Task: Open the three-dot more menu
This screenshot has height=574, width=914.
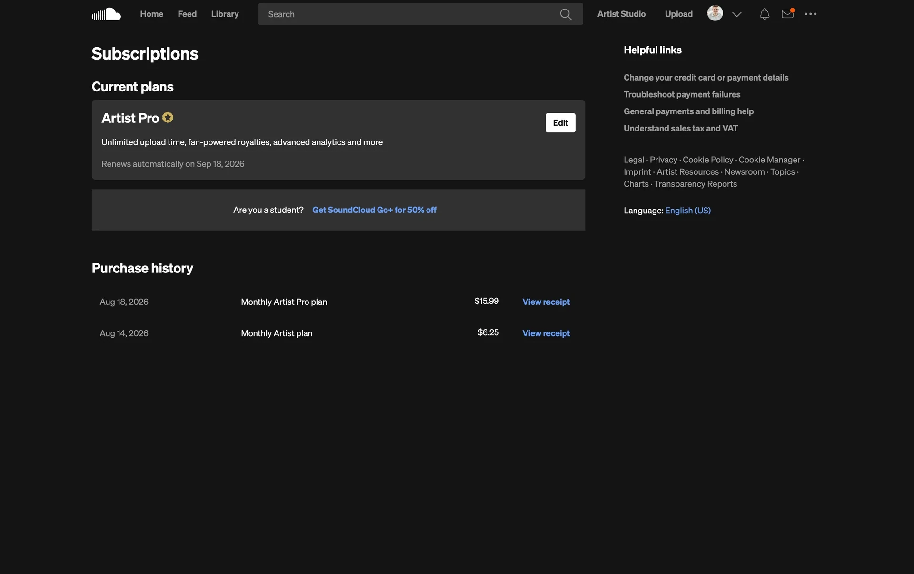Action: tap(811, 14)
